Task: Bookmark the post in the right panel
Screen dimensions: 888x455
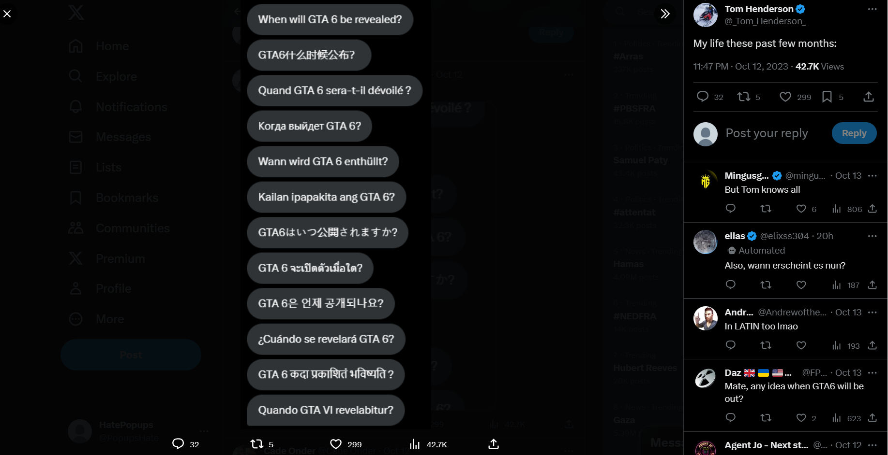Action: pos(827,97)
